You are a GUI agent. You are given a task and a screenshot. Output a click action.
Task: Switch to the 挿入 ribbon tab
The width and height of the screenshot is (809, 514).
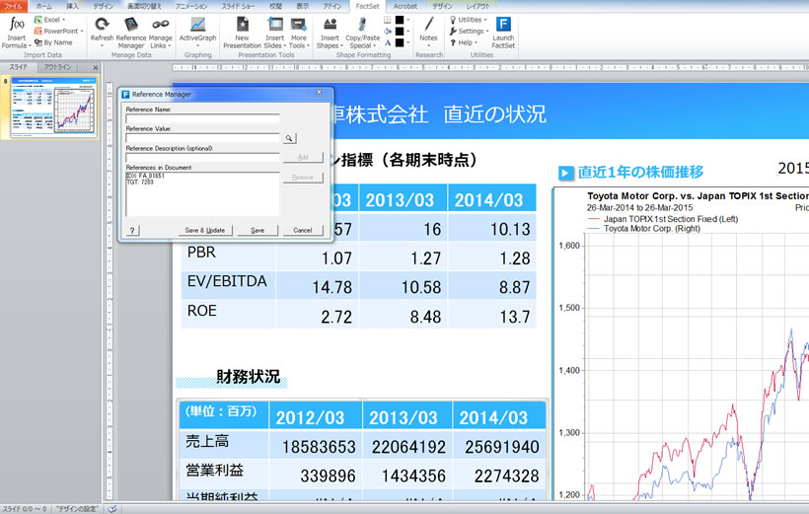(73, 6)
